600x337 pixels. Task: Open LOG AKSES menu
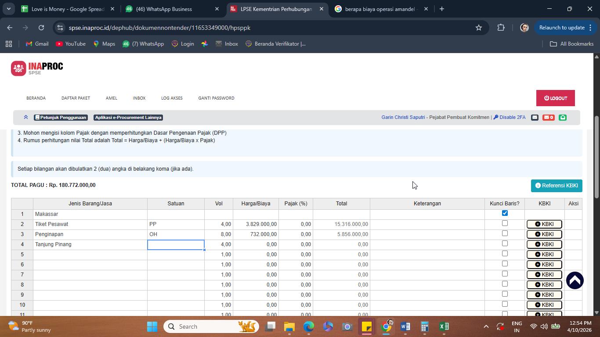pos(172,98)
